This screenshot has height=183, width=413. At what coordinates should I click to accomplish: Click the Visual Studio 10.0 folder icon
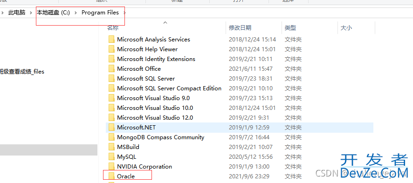112,108
